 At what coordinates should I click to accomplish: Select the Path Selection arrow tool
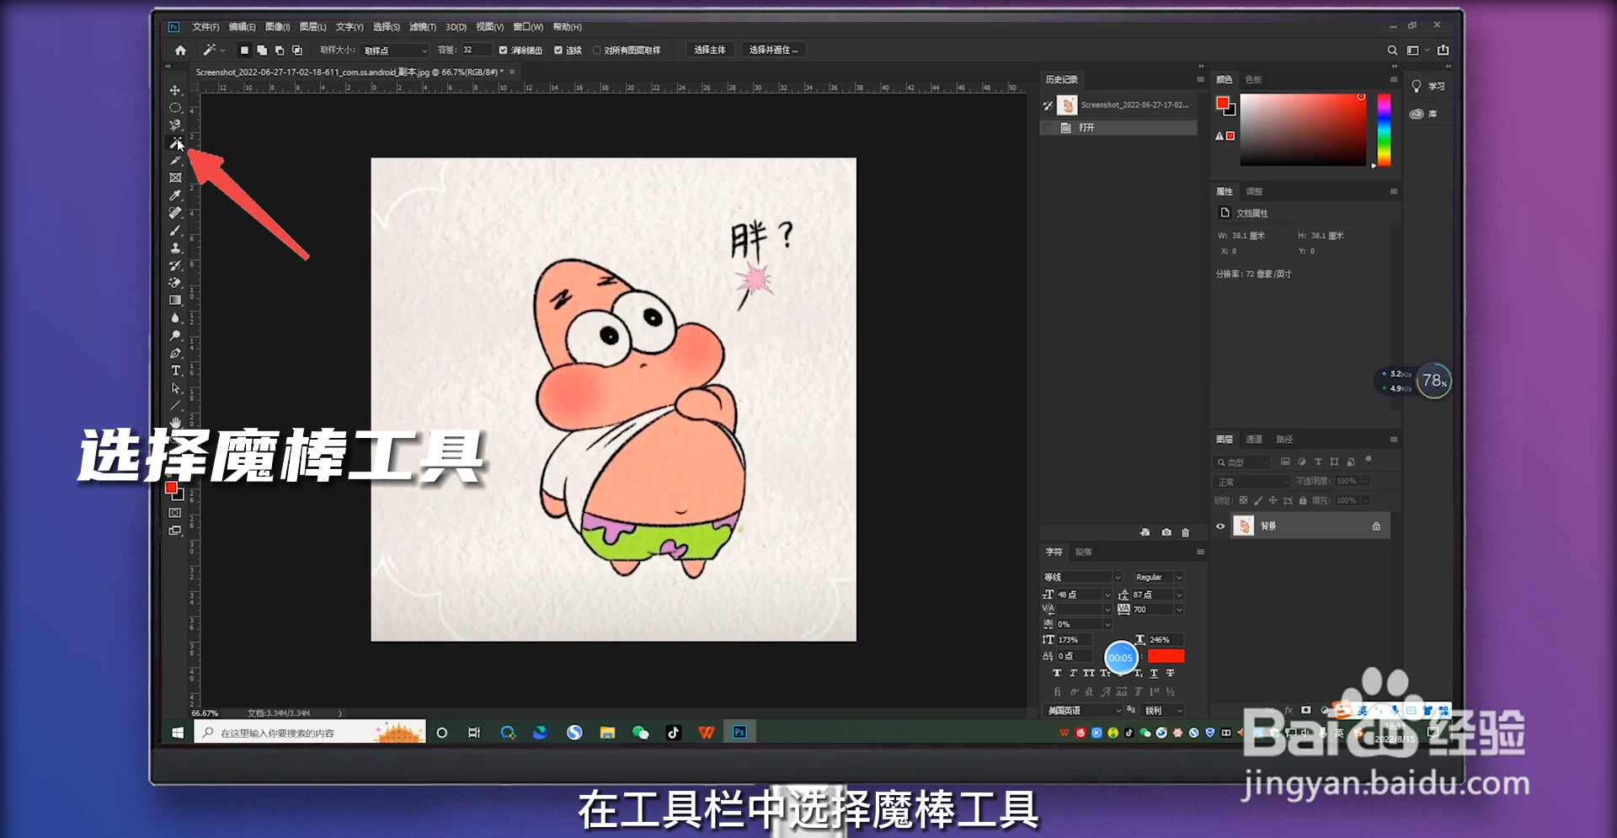[x=175, y=388]
